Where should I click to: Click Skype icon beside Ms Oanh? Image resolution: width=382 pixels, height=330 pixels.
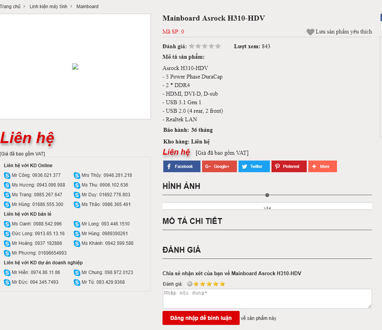[x=7, y=224]
